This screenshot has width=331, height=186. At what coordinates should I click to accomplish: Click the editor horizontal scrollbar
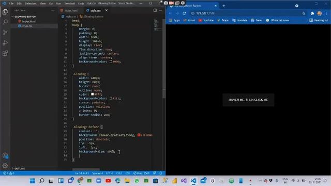[x=86, y=169]
